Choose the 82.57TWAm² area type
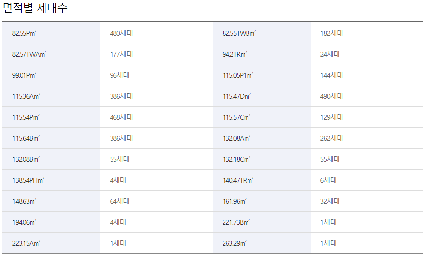The width and height of the screenshot is (428, 256). point(29,54)
